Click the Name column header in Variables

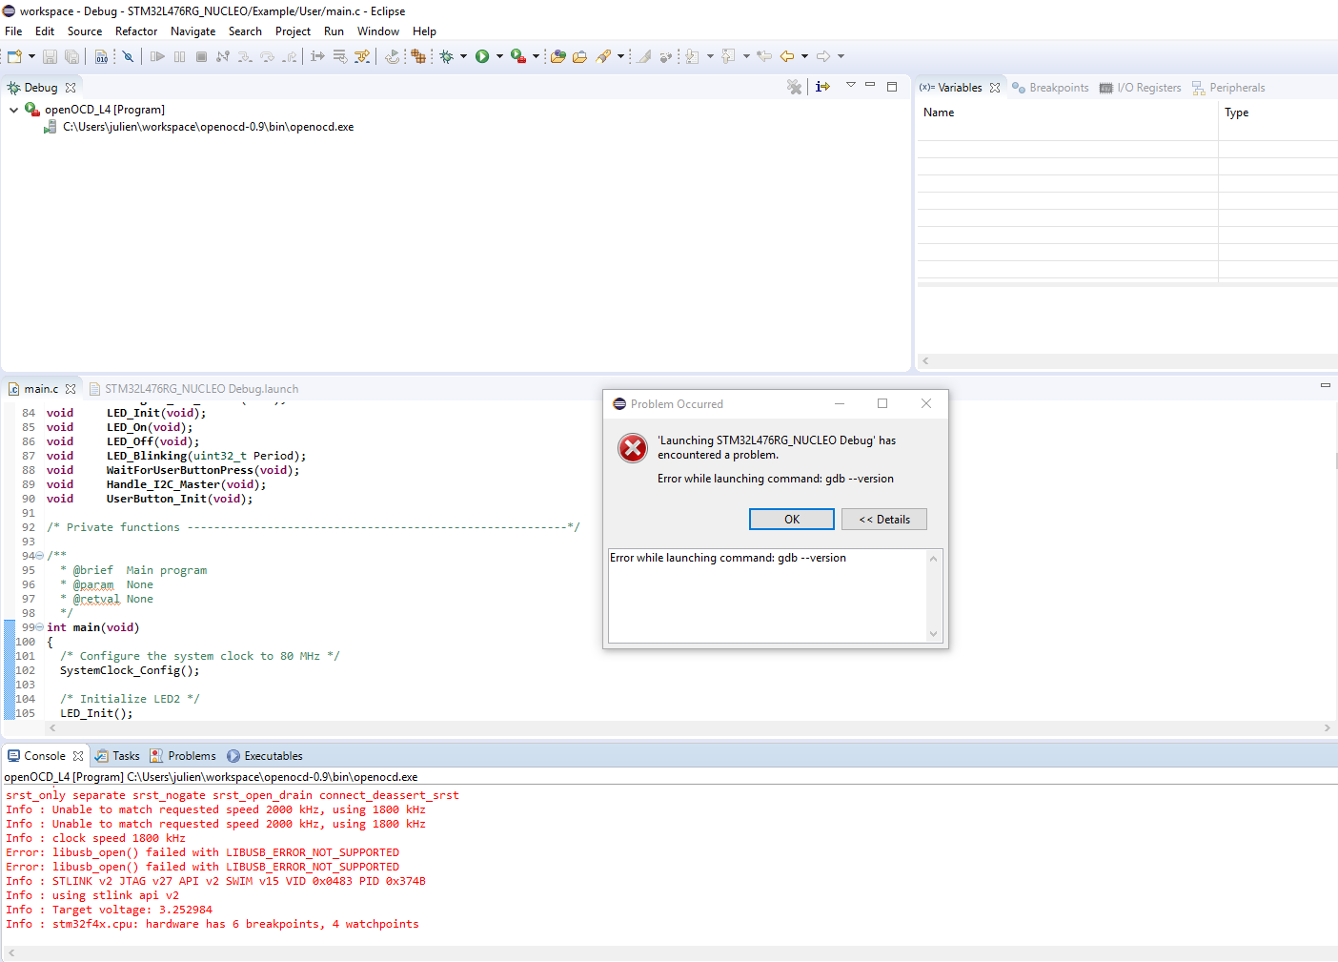(1067, 113)
